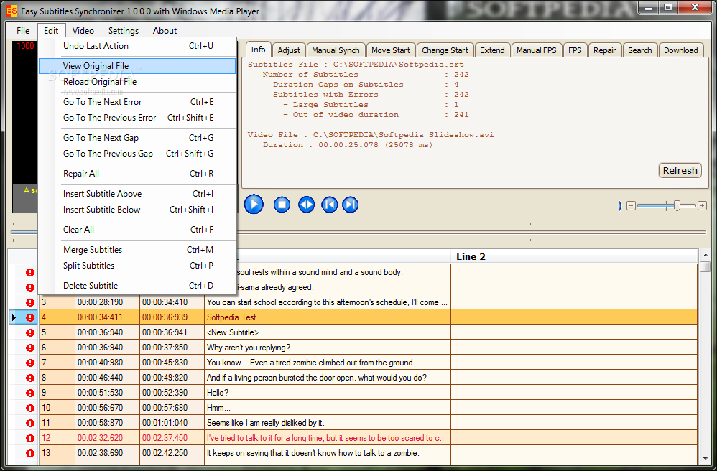717x471 pixels.
Task: Adjust the volume slider thumb
Action: click(677, 206)
